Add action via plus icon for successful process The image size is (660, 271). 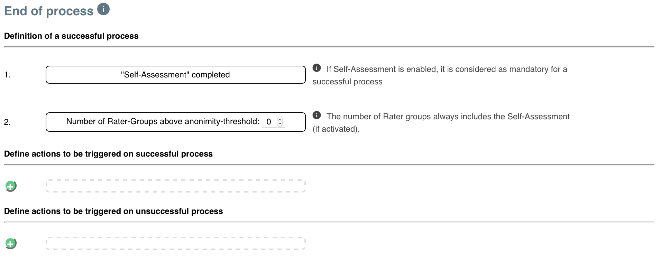pyautogui.click(x=11, y=186)
